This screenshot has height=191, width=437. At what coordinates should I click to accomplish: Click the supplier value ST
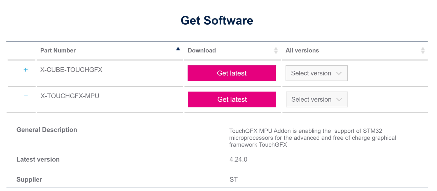point(234,180)
